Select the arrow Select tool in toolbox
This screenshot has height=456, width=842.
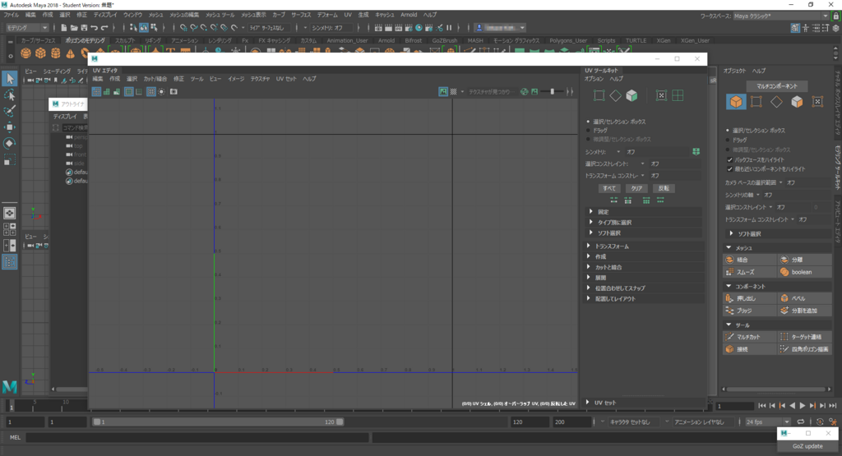tap(10, 79)
